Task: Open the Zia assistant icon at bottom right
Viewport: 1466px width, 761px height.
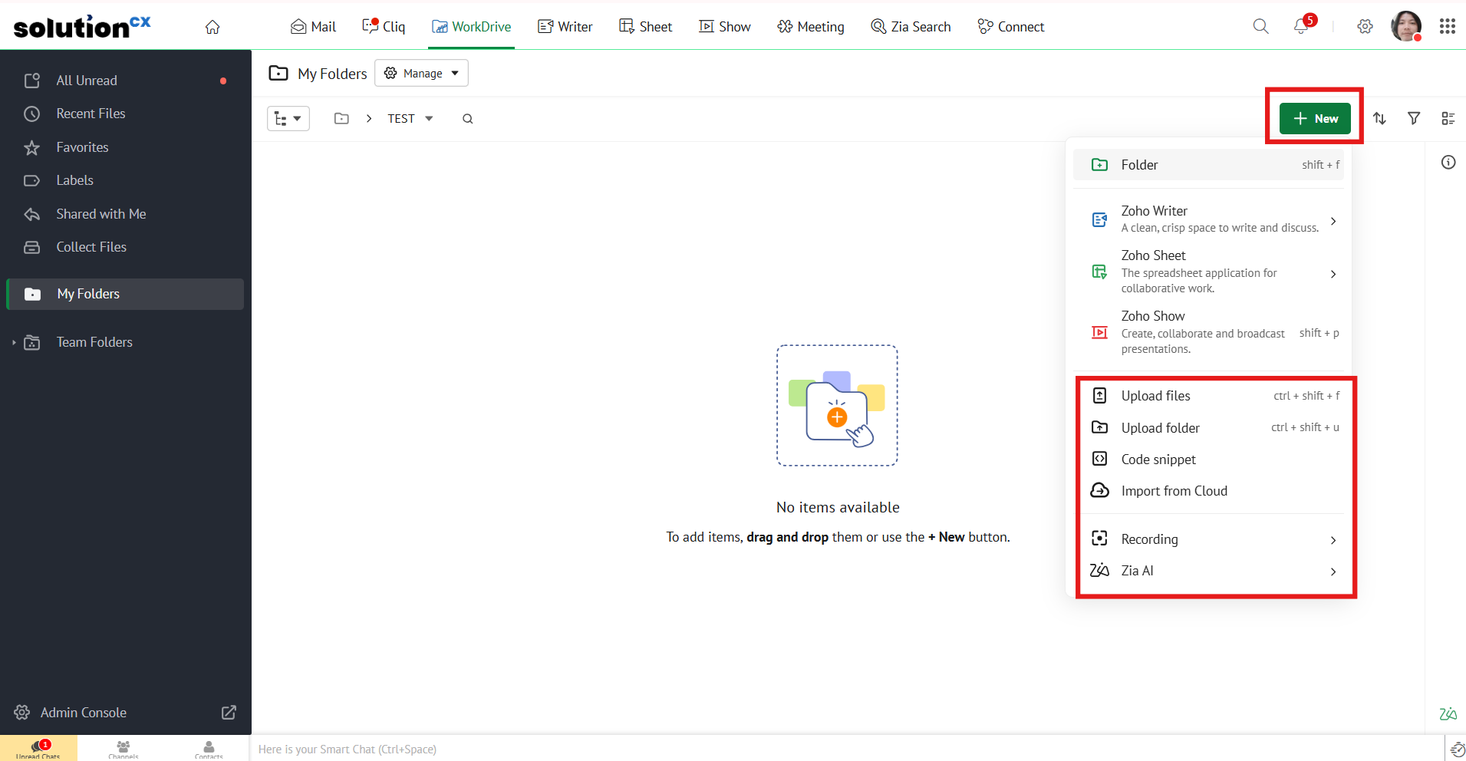Action: [1448, 714]
